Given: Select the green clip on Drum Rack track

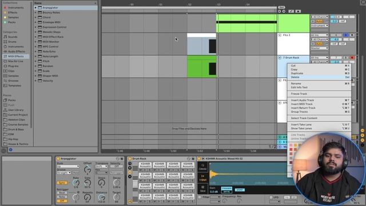Looking at the screenshot, I should click(x=202, y=66).
